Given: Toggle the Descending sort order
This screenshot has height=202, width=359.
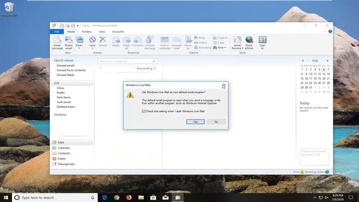Looking at the screenshot, I should coord(146,68).
